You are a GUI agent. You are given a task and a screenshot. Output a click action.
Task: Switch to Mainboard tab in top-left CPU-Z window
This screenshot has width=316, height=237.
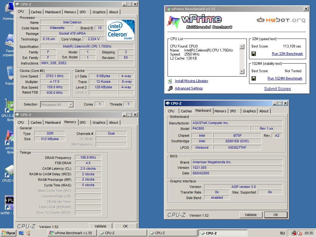point(53,12)
